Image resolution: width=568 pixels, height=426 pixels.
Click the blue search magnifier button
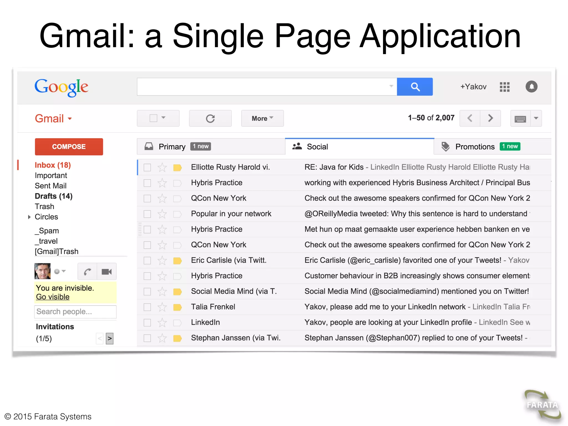(415, 87)
